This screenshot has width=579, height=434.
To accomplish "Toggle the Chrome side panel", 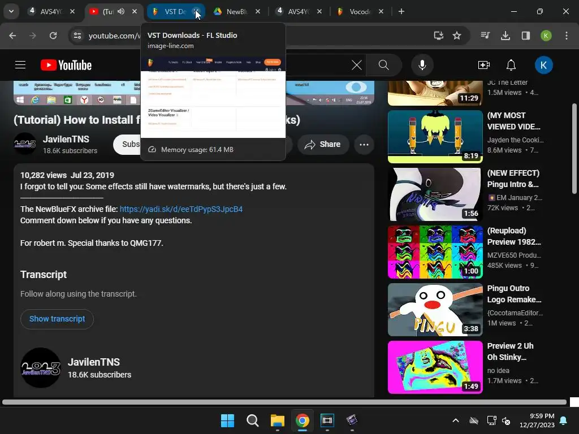I will tap(526, 36).
